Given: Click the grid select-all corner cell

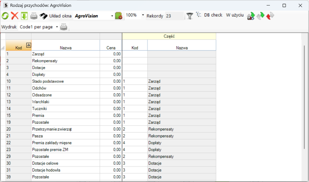Looking at the screenshot, I should (x=3, y=45).
